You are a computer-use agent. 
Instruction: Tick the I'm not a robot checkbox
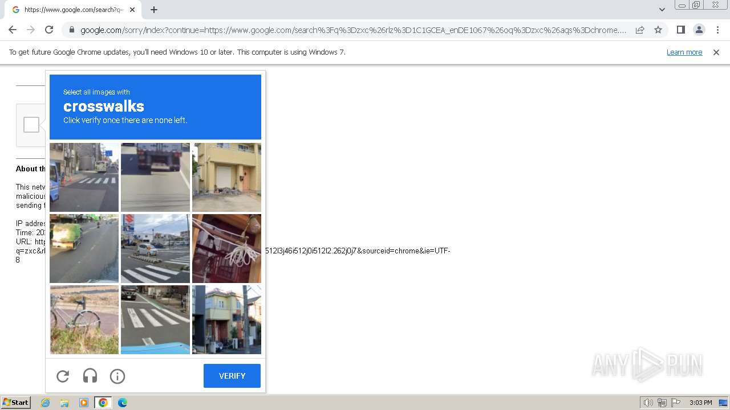(x=31, y=125)
